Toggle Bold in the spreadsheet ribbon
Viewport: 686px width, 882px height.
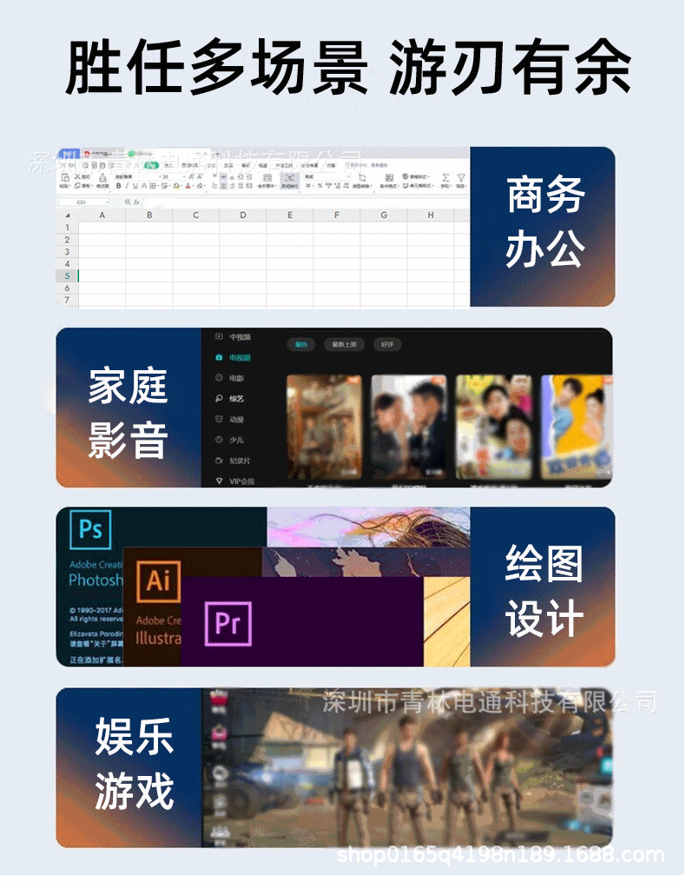119,186
